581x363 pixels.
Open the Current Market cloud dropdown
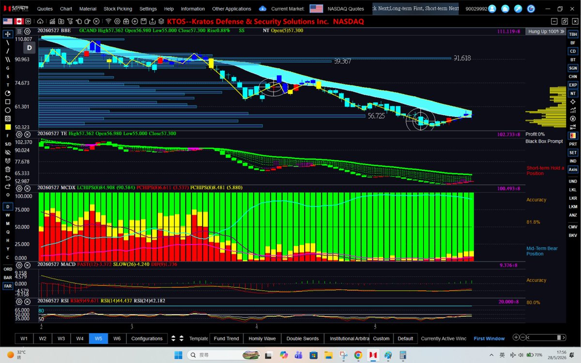click(262, 9)
